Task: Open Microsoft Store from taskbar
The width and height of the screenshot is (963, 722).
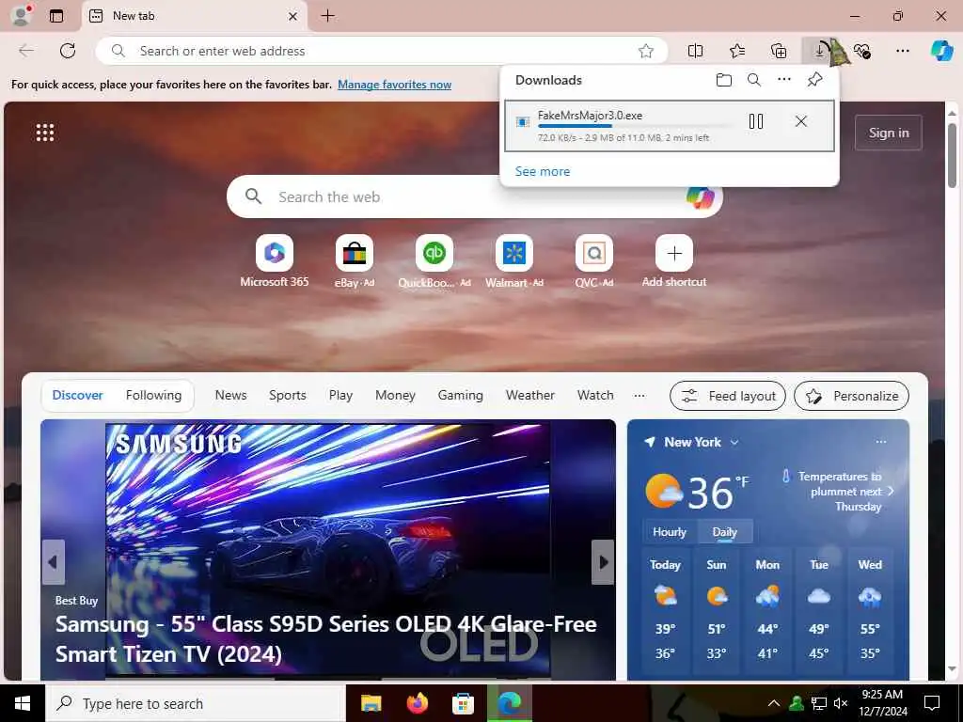Action: [x=463, y=703]
